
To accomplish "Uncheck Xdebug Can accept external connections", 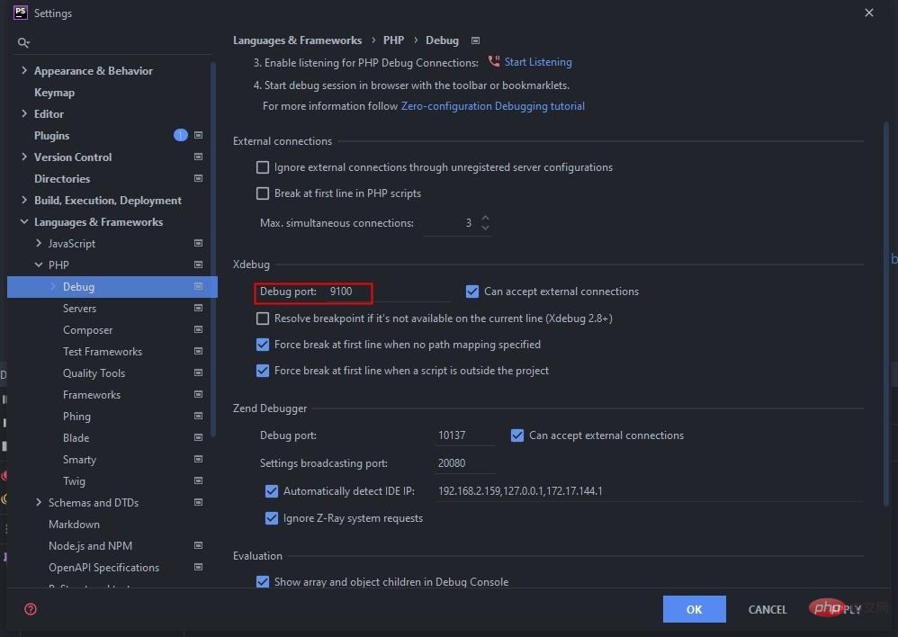I will point(471,292).
